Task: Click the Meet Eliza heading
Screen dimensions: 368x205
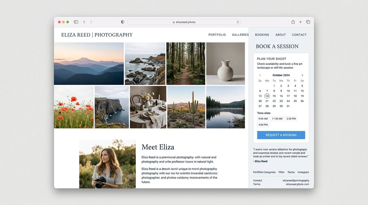Action: coord(158,147)
